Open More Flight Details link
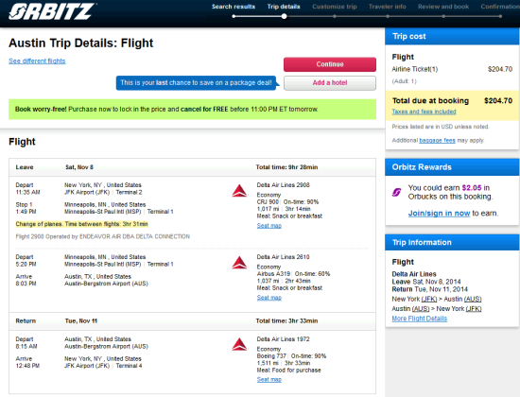 419,319
